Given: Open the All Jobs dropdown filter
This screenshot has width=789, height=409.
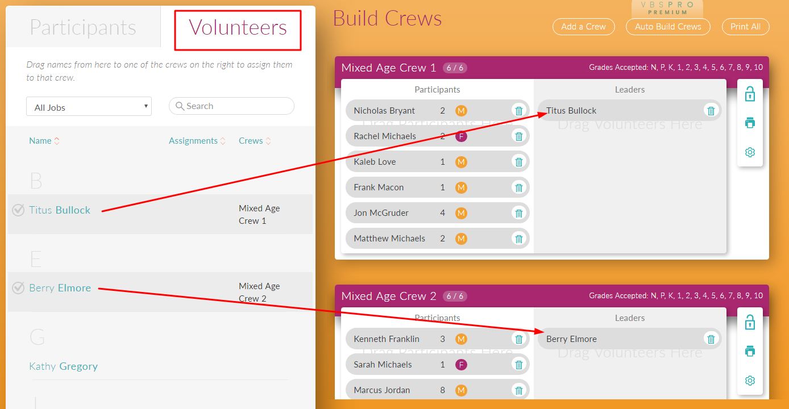Looking at the screenshot, I should [89, 107].
